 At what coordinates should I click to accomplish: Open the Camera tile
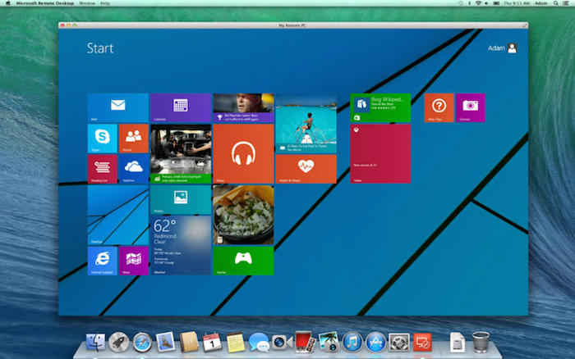(x=471, y=107)
